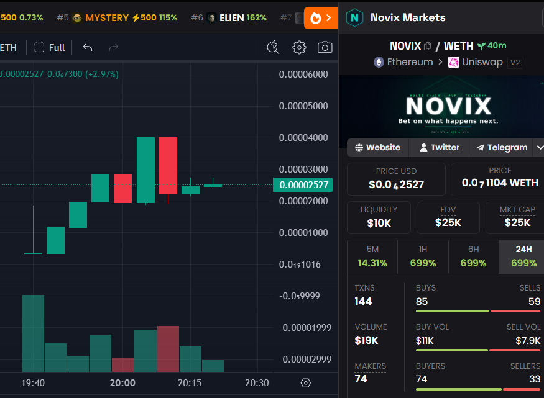Image resolution: width=544 pixels, height=398 pixels.
Task: Click the 20:00 time axis label
Action: click(x=122, y=382)
